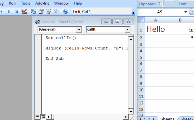Open the Window menu

pos(61,3)
